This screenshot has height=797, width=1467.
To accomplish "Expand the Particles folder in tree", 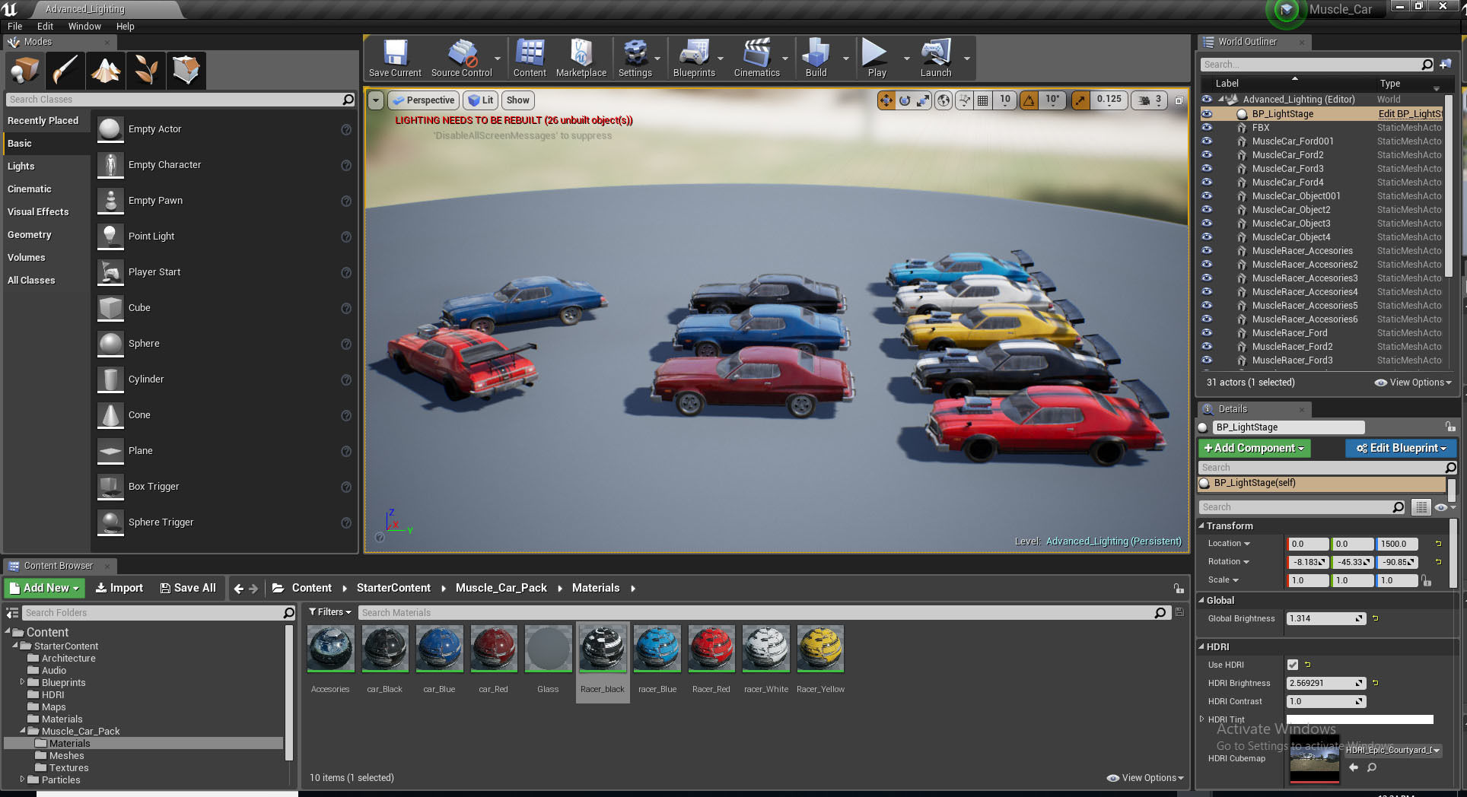I will point(22,779).
